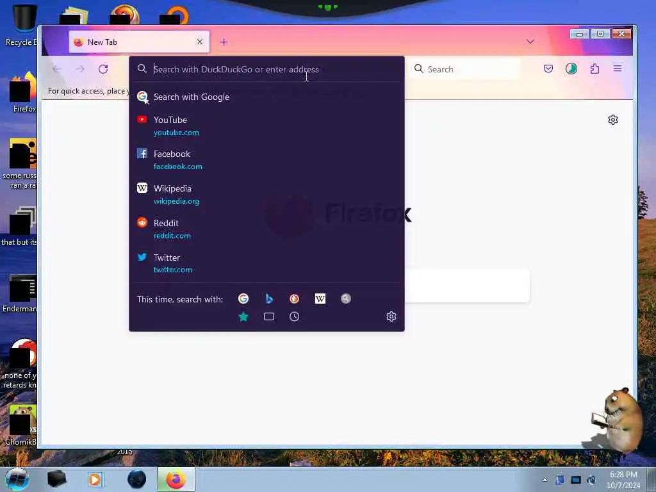The width and height of the screenshot is (656, 492).
Task: Search this time with Wikipedia icon
Action: (320, 299)
